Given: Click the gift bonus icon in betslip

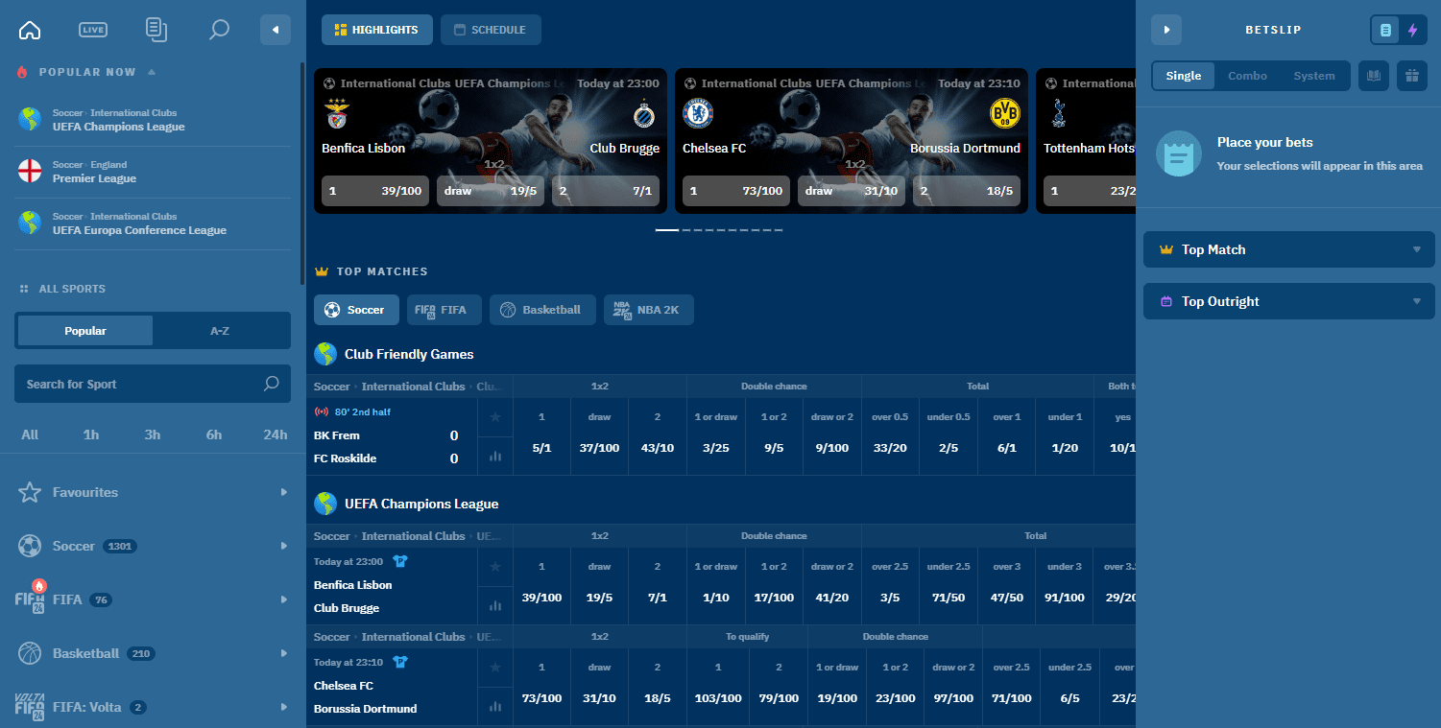Looking at the screenshot, I should pos(1412,76).
